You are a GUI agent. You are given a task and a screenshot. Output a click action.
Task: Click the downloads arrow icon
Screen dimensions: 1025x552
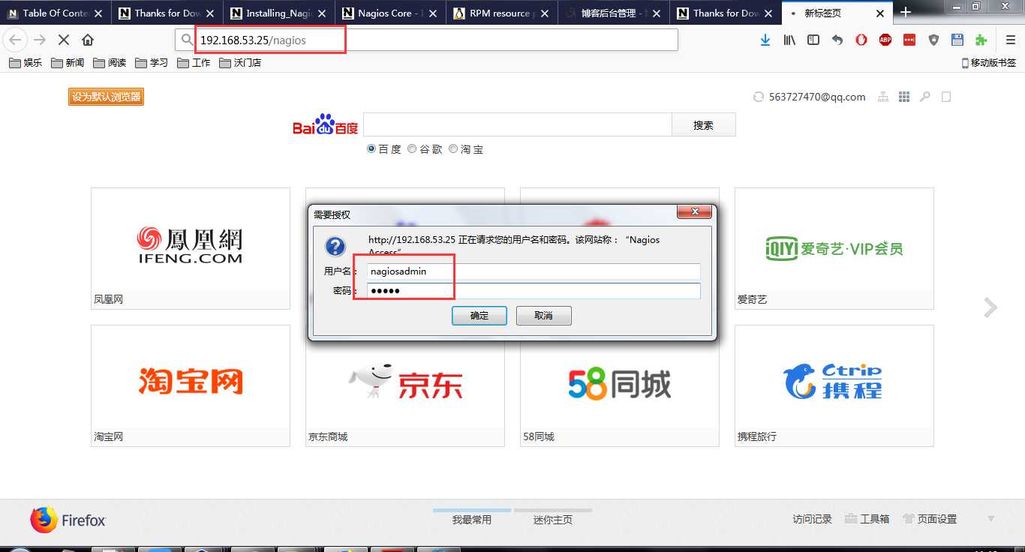coord(765,40)
